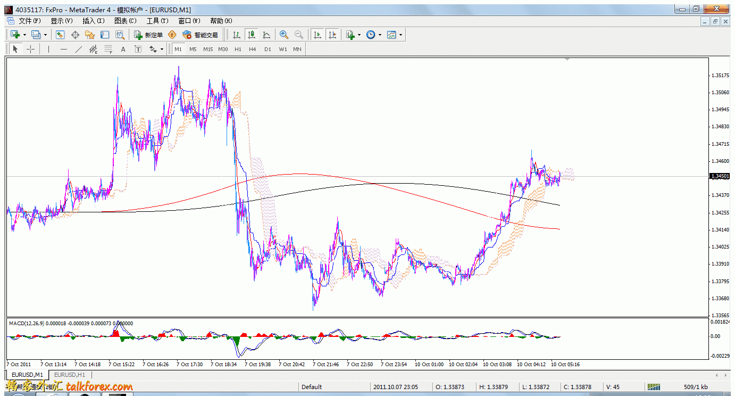Show the Terminal window icon
Image resolution: width=735 pixels, height=396 pixels.
[x=105, y=35]
